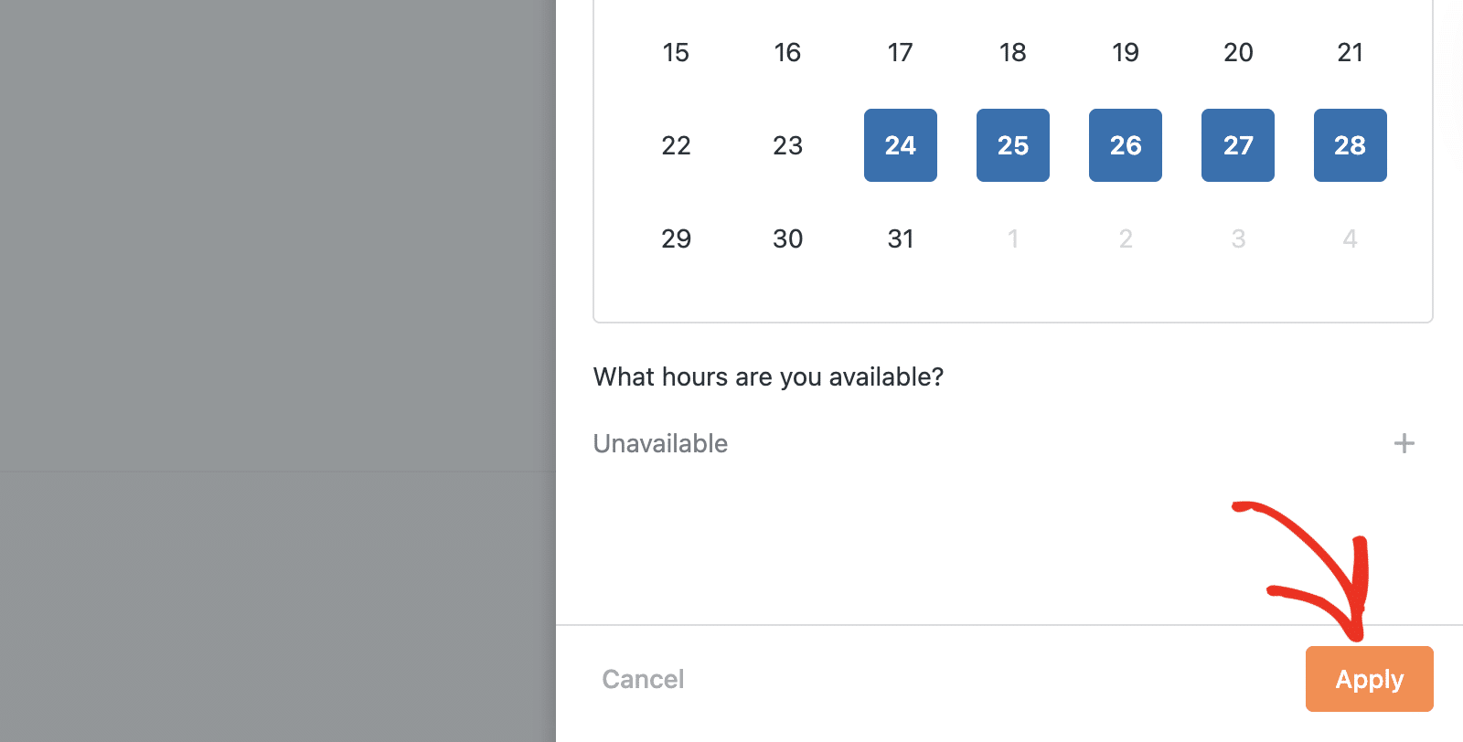Toggle off selected date 26

(1126, 145)
